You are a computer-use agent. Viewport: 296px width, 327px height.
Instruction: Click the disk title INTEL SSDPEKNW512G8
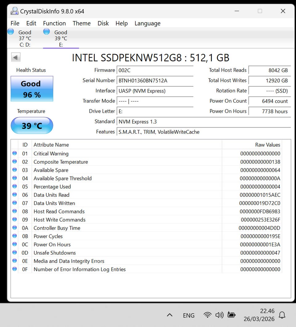150,58
